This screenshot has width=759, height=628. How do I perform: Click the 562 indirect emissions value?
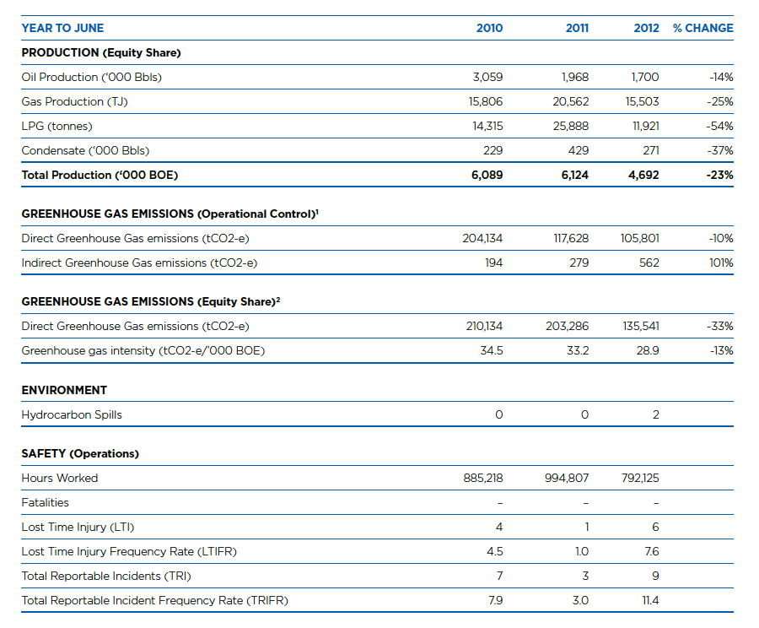[649, 263]
